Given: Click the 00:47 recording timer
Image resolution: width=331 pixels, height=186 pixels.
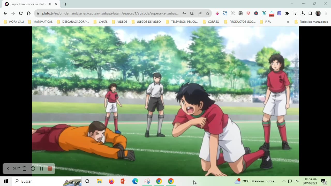Looking at the screenshot, I should point(16,169).
